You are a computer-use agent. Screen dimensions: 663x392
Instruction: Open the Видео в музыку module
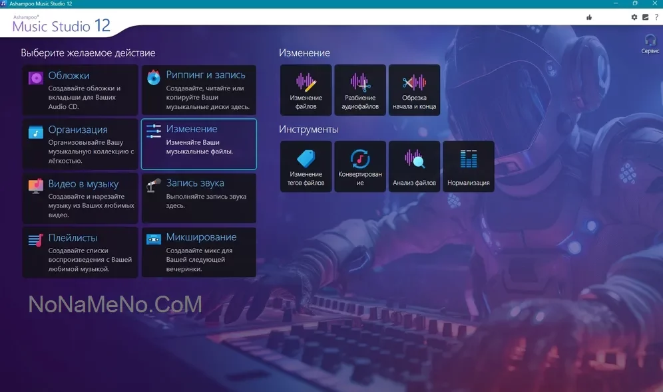pyautogui.click(x=80, y=198)
